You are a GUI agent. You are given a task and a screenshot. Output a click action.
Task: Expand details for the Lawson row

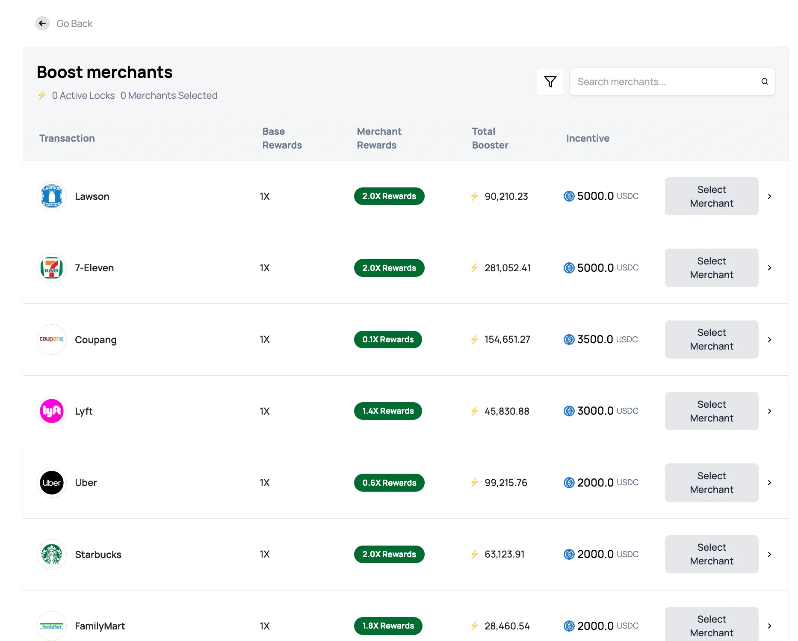pyautogui.click(x=769, y=196)
